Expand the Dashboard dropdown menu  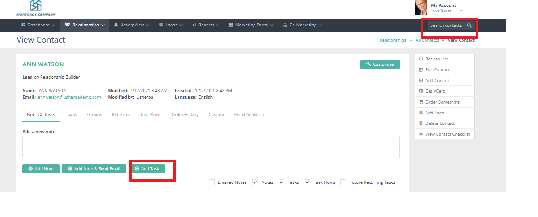(38, 25)
